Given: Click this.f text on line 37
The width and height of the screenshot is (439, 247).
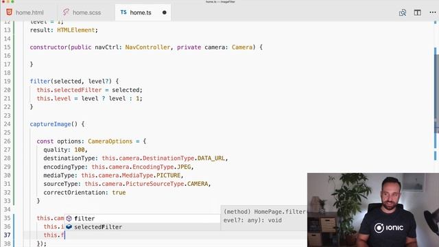Looking at the screenshot, I should [x=54, y=235].
